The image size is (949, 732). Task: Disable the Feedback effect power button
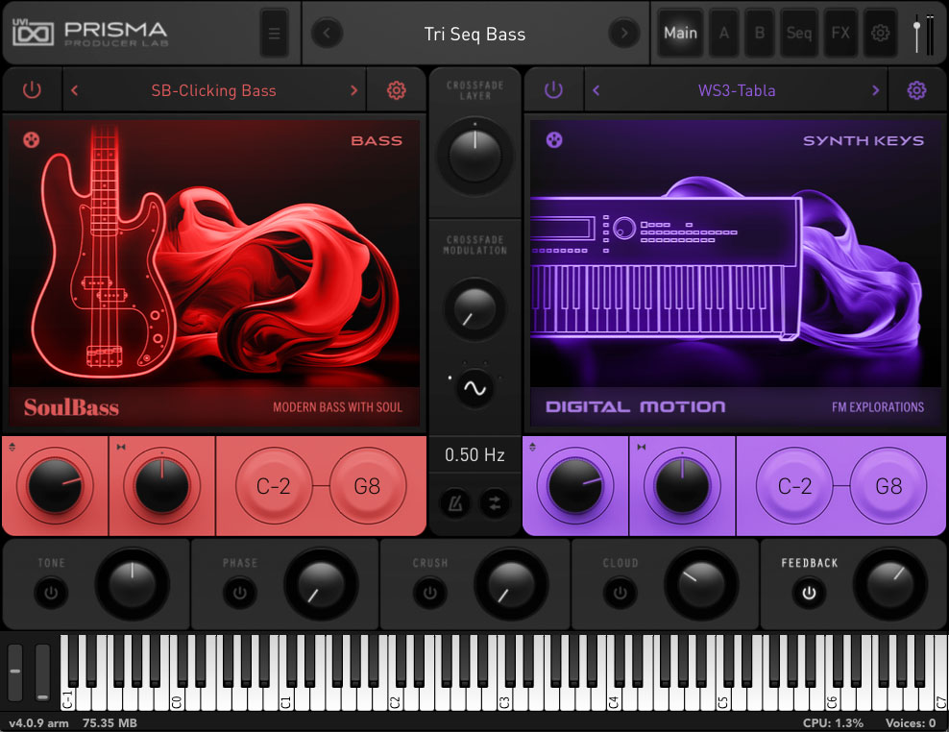[809, 593]
